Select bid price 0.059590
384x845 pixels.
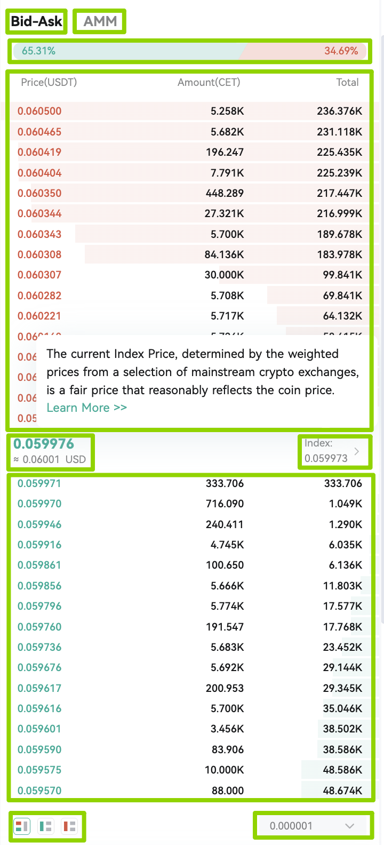coord(39,750)
